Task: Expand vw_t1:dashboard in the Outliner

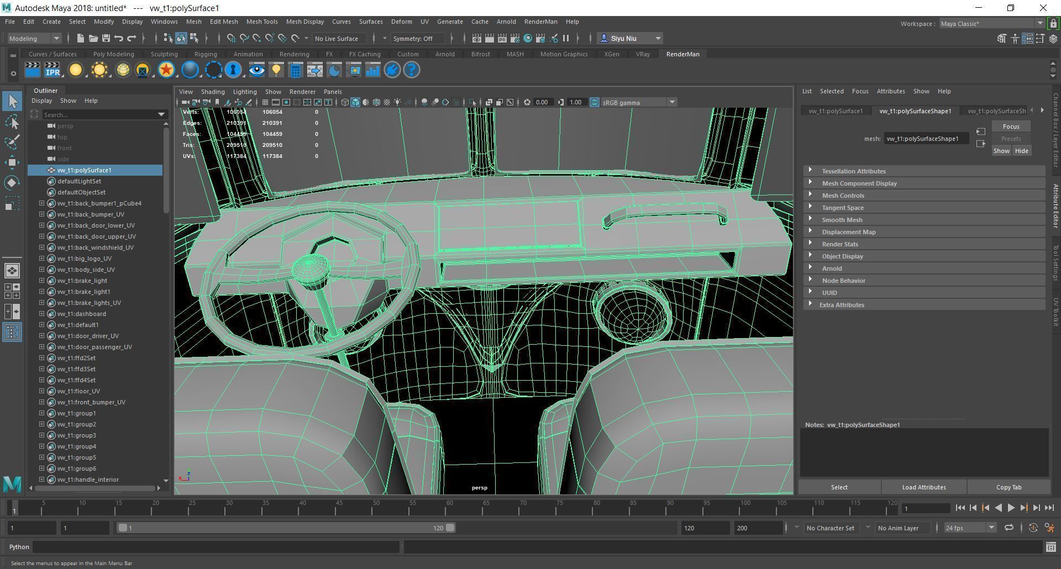Action: pos(41,314)
